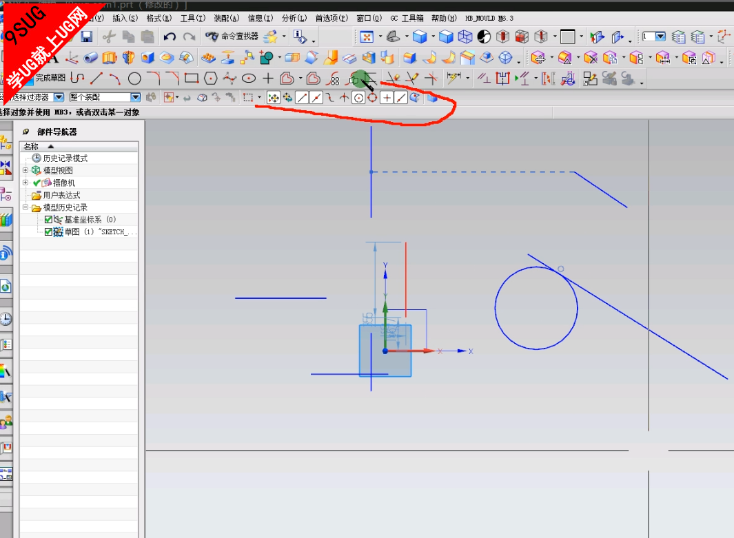Toggle End Point snap

[302, 97]
